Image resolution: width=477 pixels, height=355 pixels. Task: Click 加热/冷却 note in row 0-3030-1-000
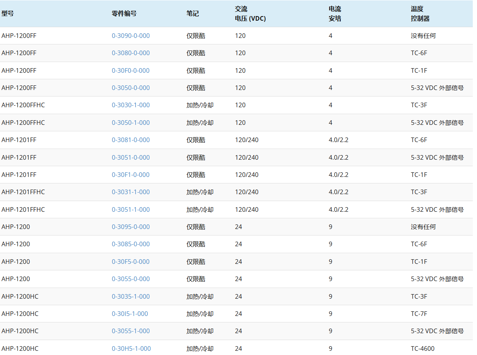pos(200,105)
